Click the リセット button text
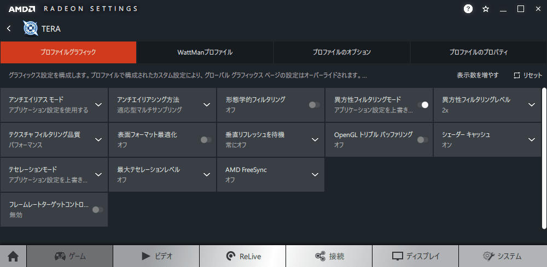Viewport: 547px width, 267px height. [533, 75]
